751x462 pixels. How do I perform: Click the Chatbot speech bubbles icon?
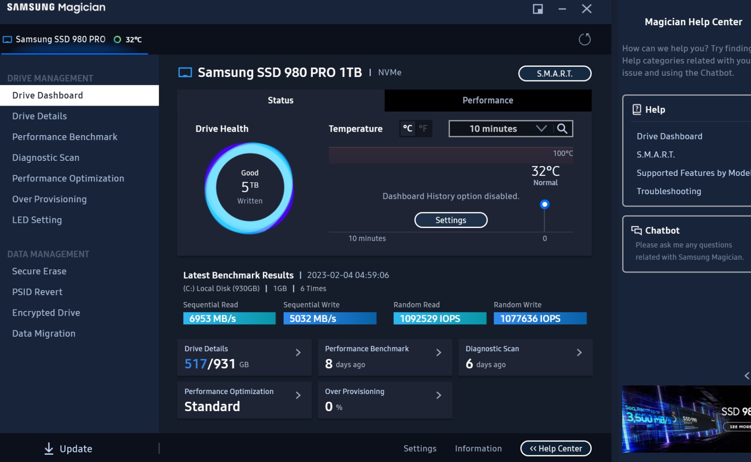click(636, 231)
